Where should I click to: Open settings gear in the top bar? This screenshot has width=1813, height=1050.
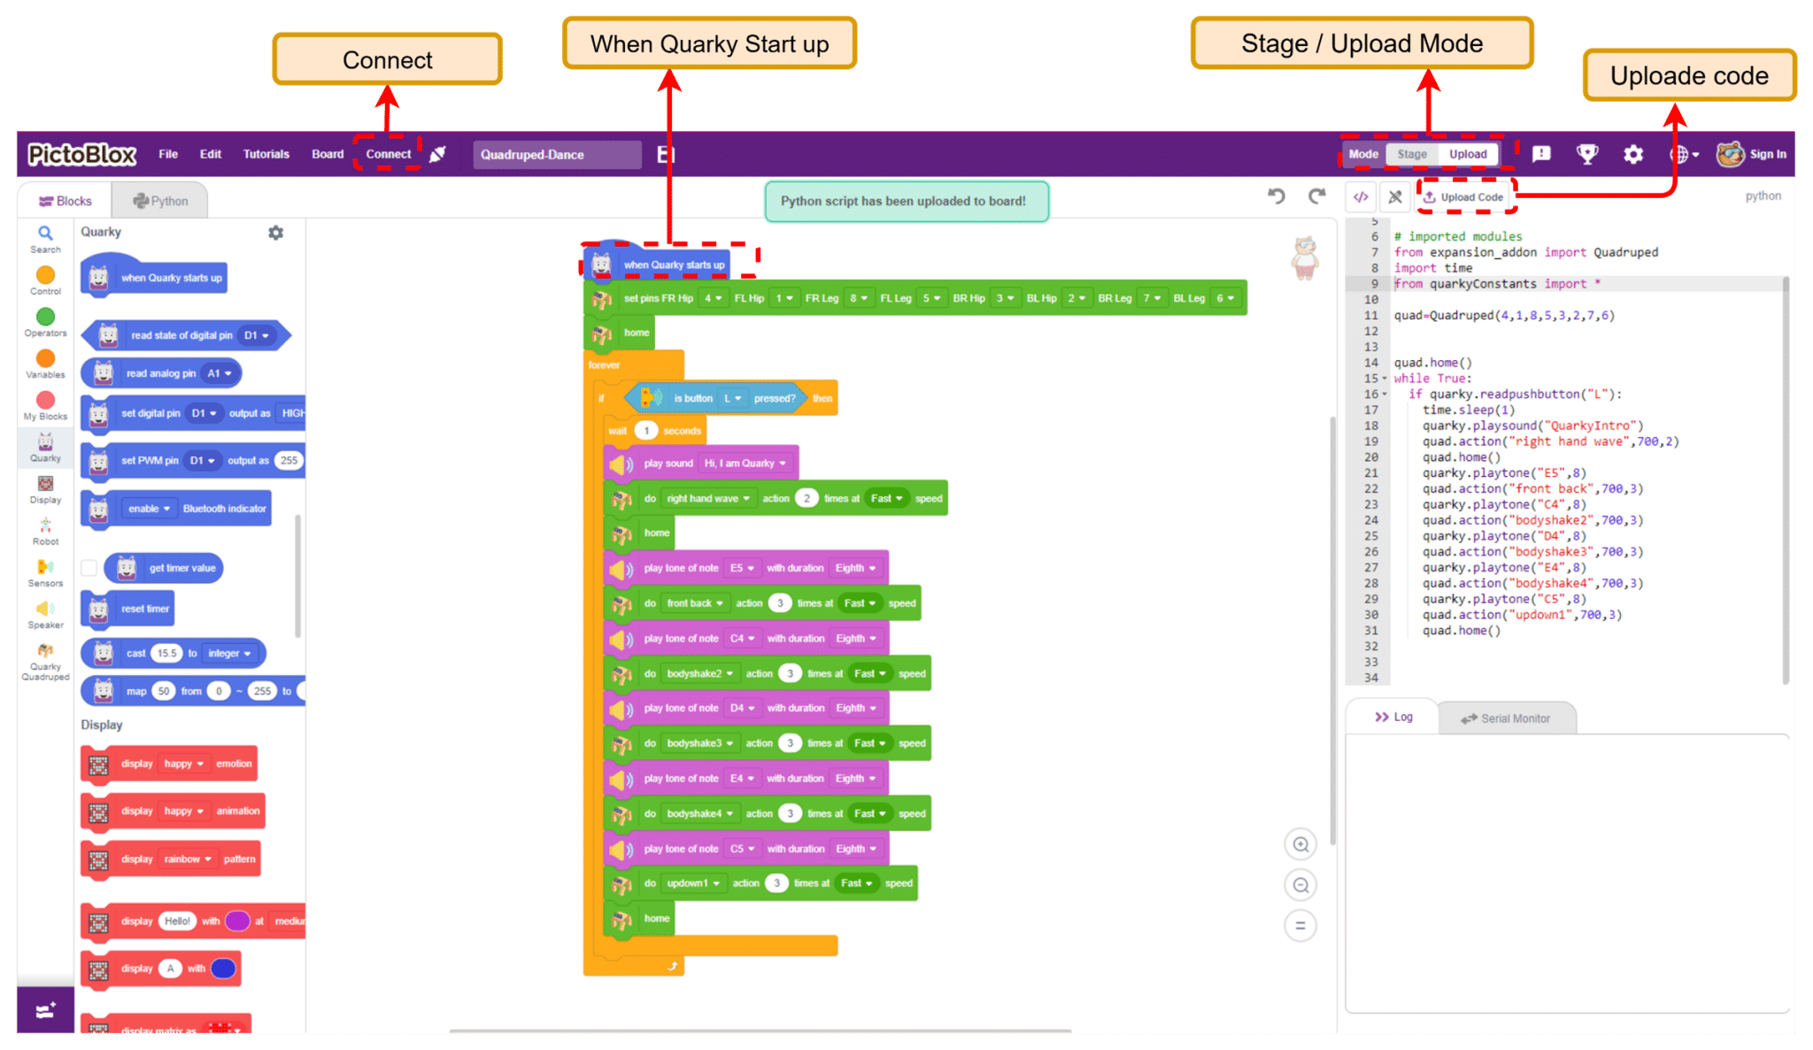[1633, 155]
